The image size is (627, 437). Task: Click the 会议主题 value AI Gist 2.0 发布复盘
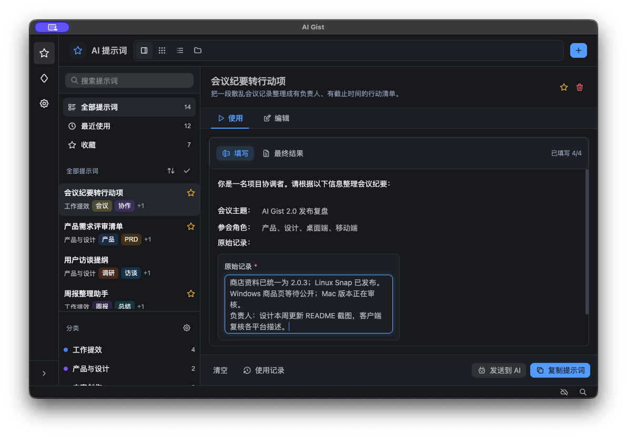pyautogui.click(x=295, y=211)
